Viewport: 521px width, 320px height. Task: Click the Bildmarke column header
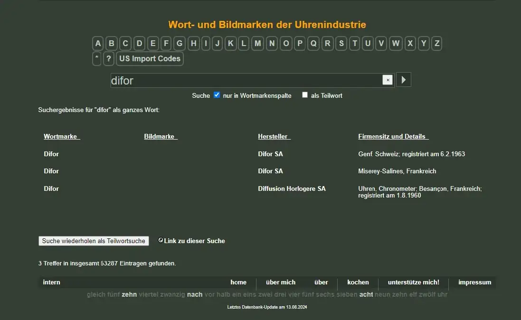point(161,137)
